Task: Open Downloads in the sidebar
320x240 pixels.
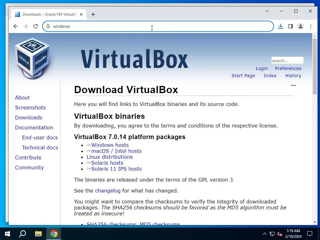Action: pyautogui.click(x=29, y=117)
